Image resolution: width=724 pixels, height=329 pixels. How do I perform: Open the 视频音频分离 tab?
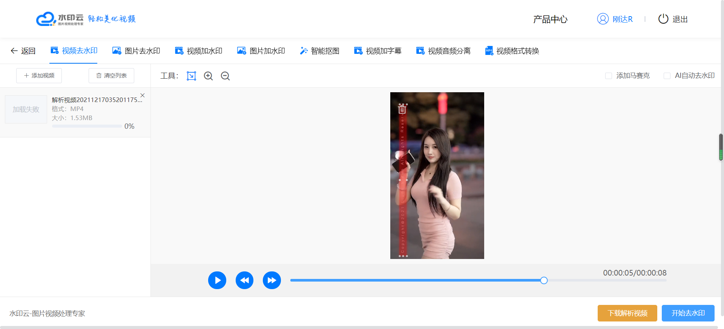tap(443, 51)
